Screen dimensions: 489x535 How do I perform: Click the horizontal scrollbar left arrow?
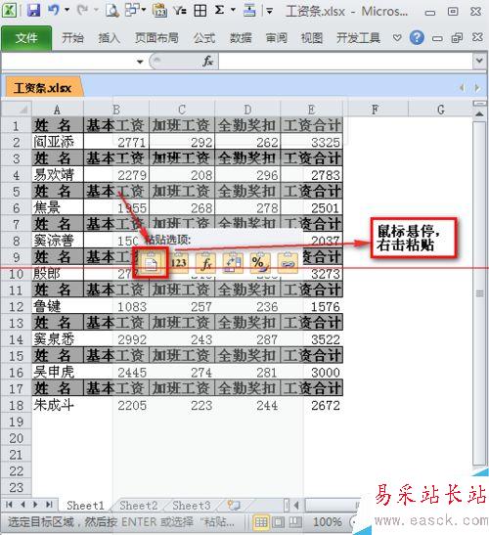[x=296, y=505]
